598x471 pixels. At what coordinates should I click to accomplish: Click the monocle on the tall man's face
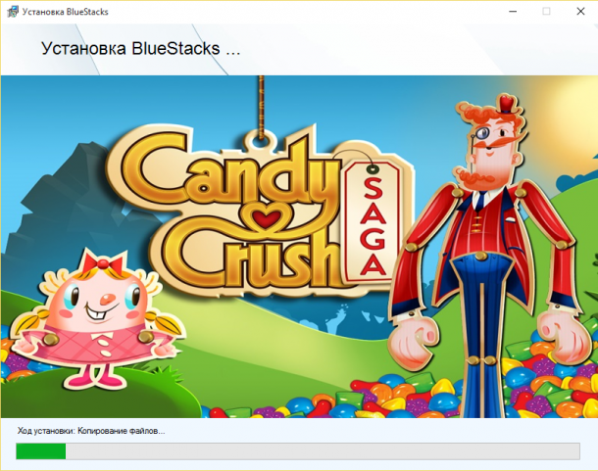pos(482,132)
